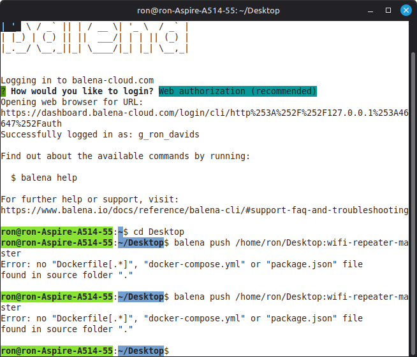Click 'Find out about the available commands' line
The image size is (417, 357).
click(x=125, y=156)
